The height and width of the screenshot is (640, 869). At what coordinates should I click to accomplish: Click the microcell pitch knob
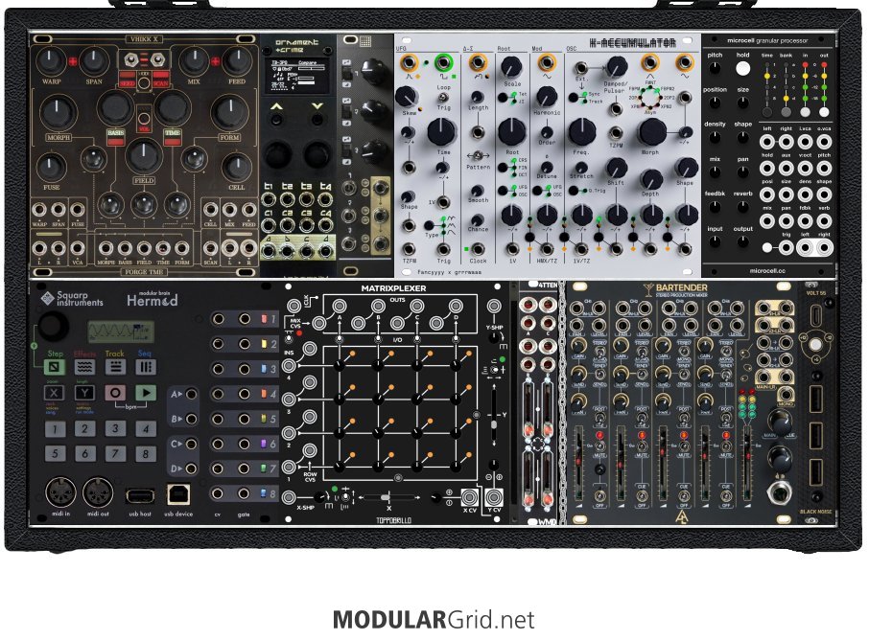[715, 69]
